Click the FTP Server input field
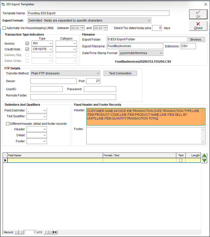 pos(53,81)
